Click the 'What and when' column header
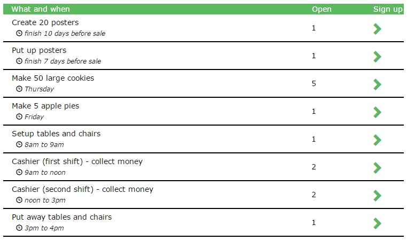The image size is (407, 240). tap(41, 9)
